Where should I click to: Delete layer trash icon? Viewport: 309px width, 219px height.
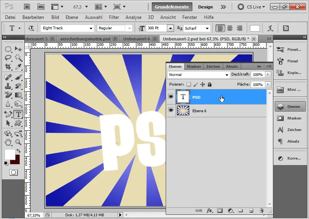[261, 211]
